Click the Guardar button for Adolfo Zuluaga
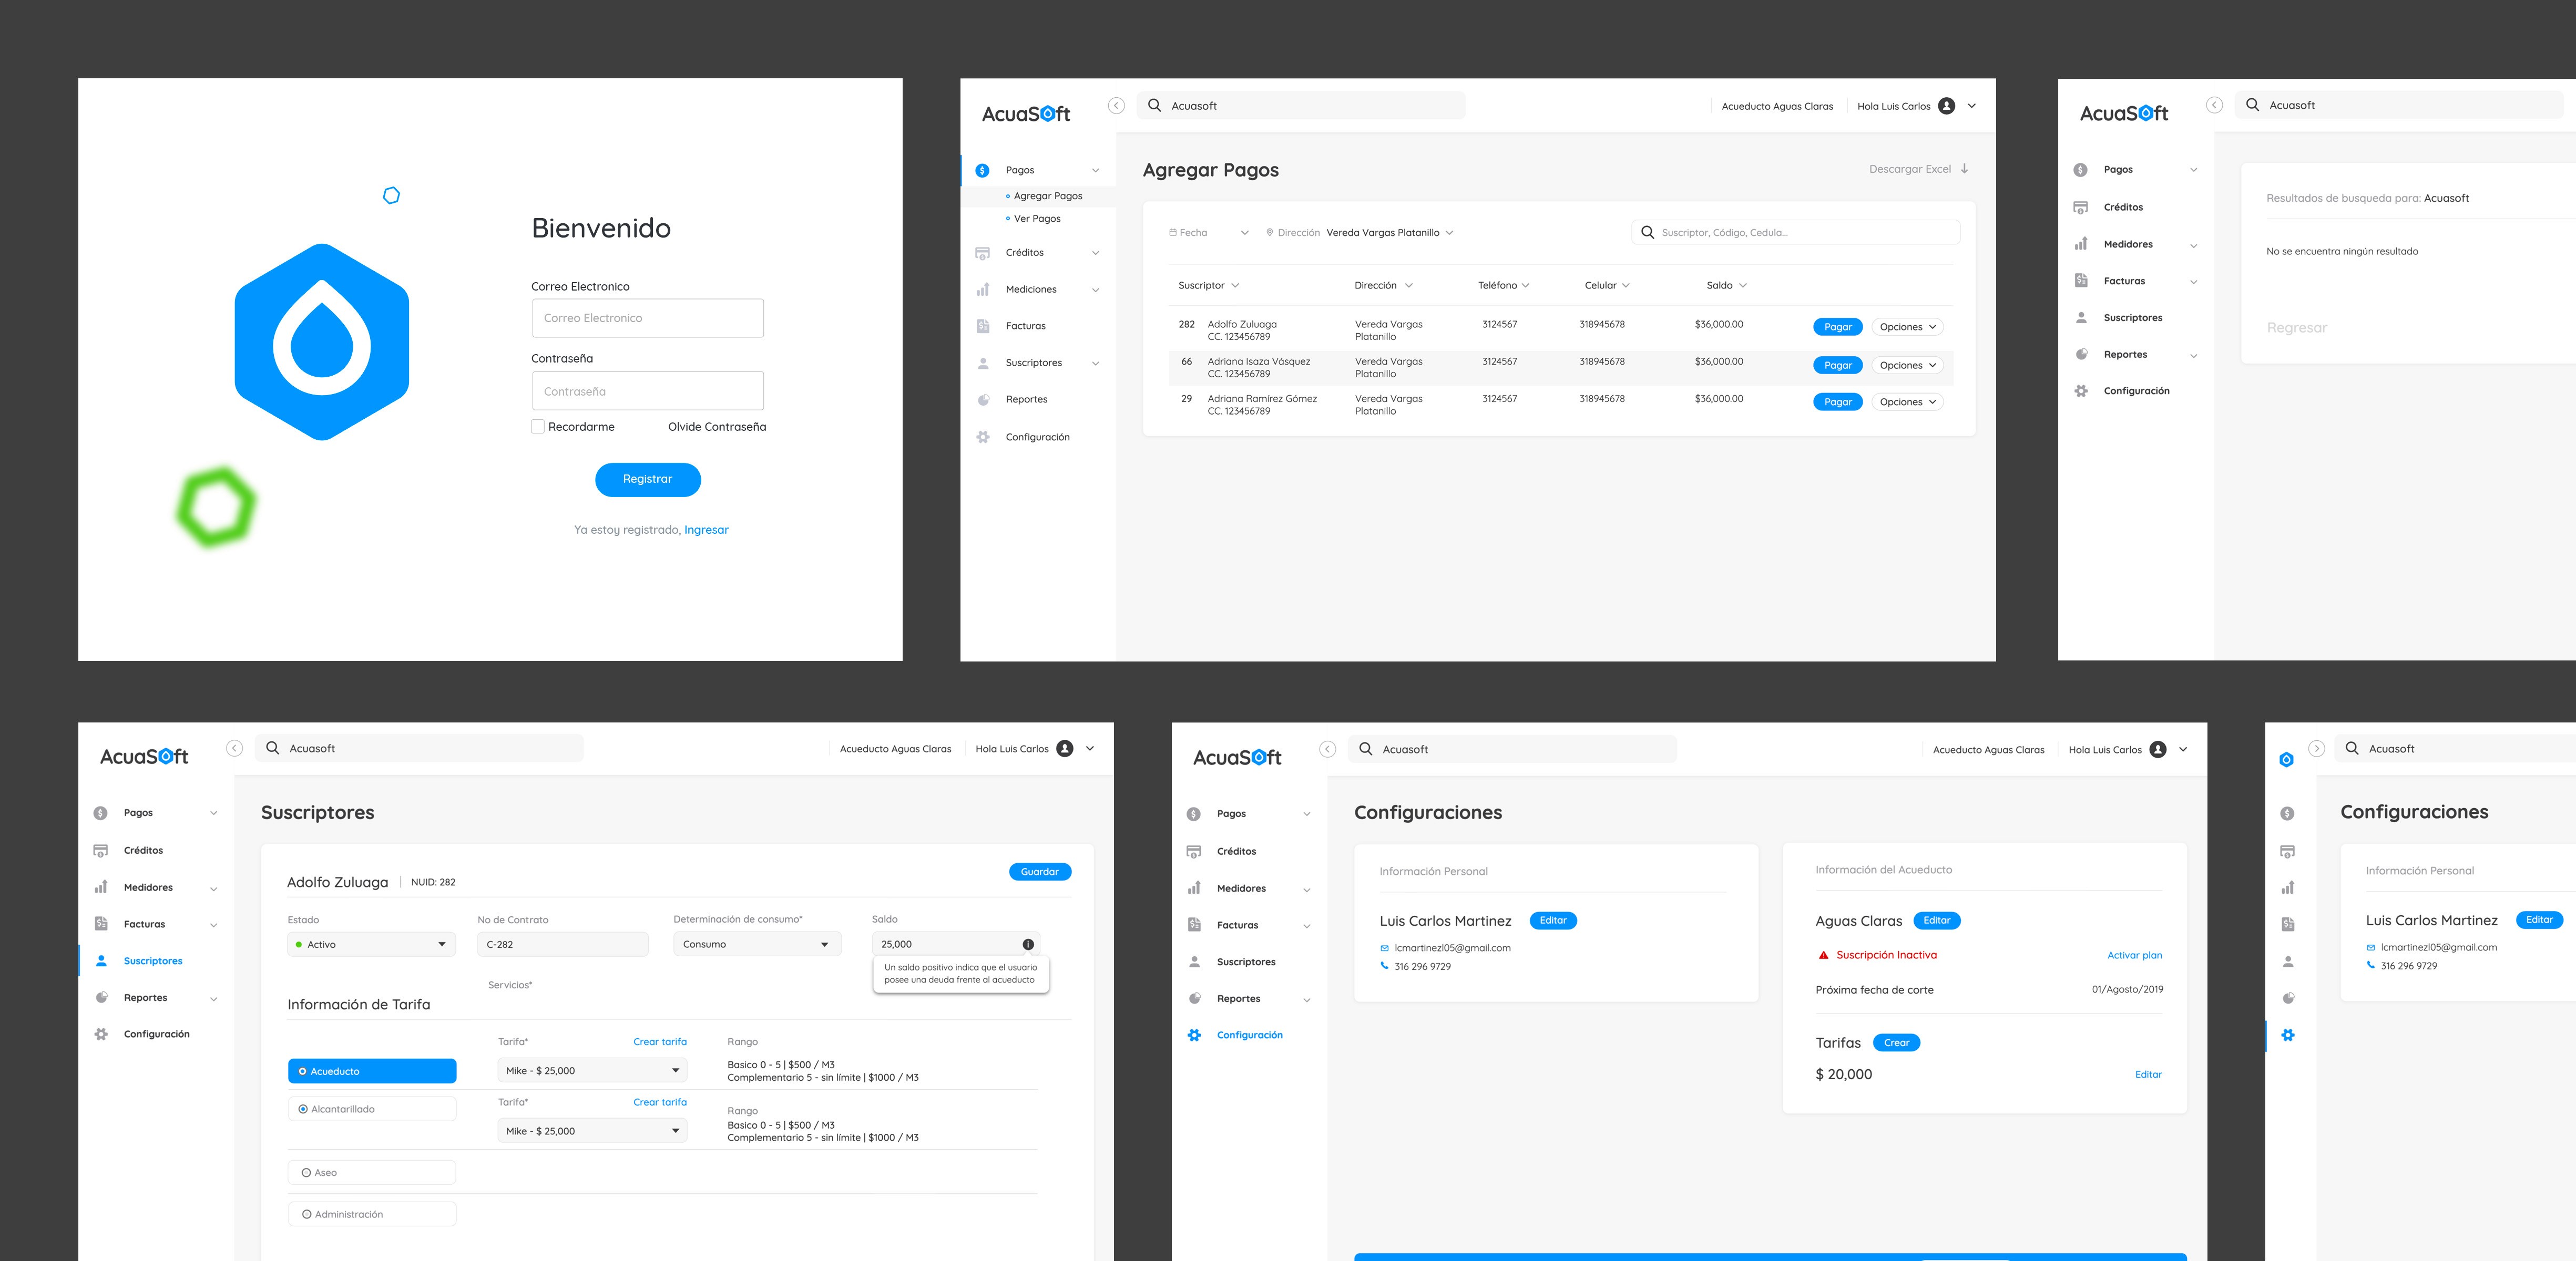The width and height of the screenshot is (2576, 1261). (x=1039, y=872)
